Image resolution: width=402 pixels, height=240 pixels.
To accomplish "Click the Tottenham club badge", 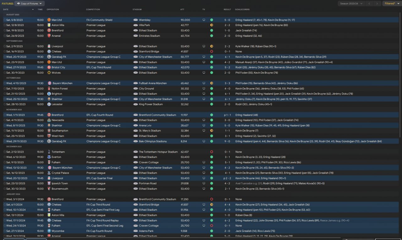I will (49, 152).
